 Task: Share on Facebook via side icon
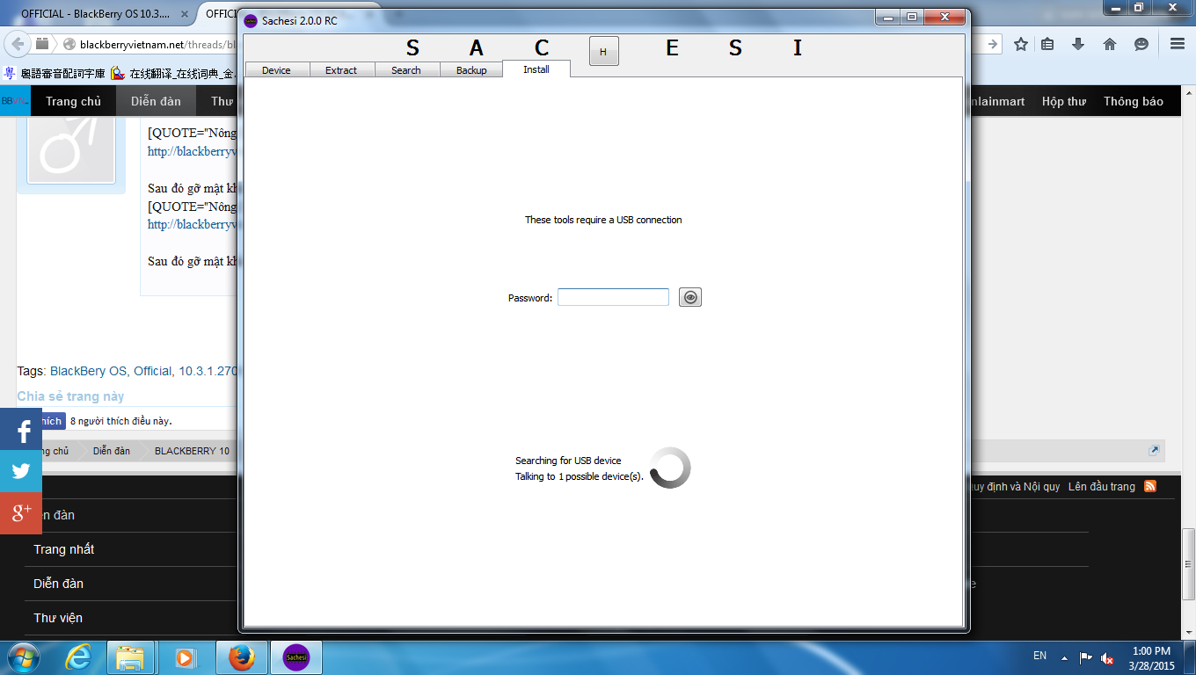pos(21,429)
